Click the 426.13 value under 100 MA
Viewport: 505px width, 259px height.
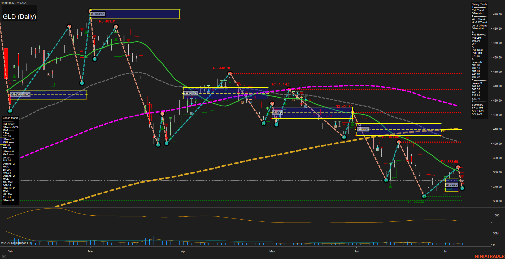click(x=7, y=185)
